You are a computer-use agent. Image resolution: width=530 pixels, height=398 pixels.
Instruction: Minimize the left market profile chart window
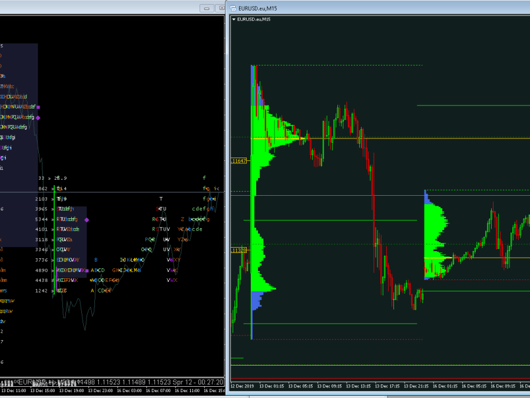click(x=206, y=8)
